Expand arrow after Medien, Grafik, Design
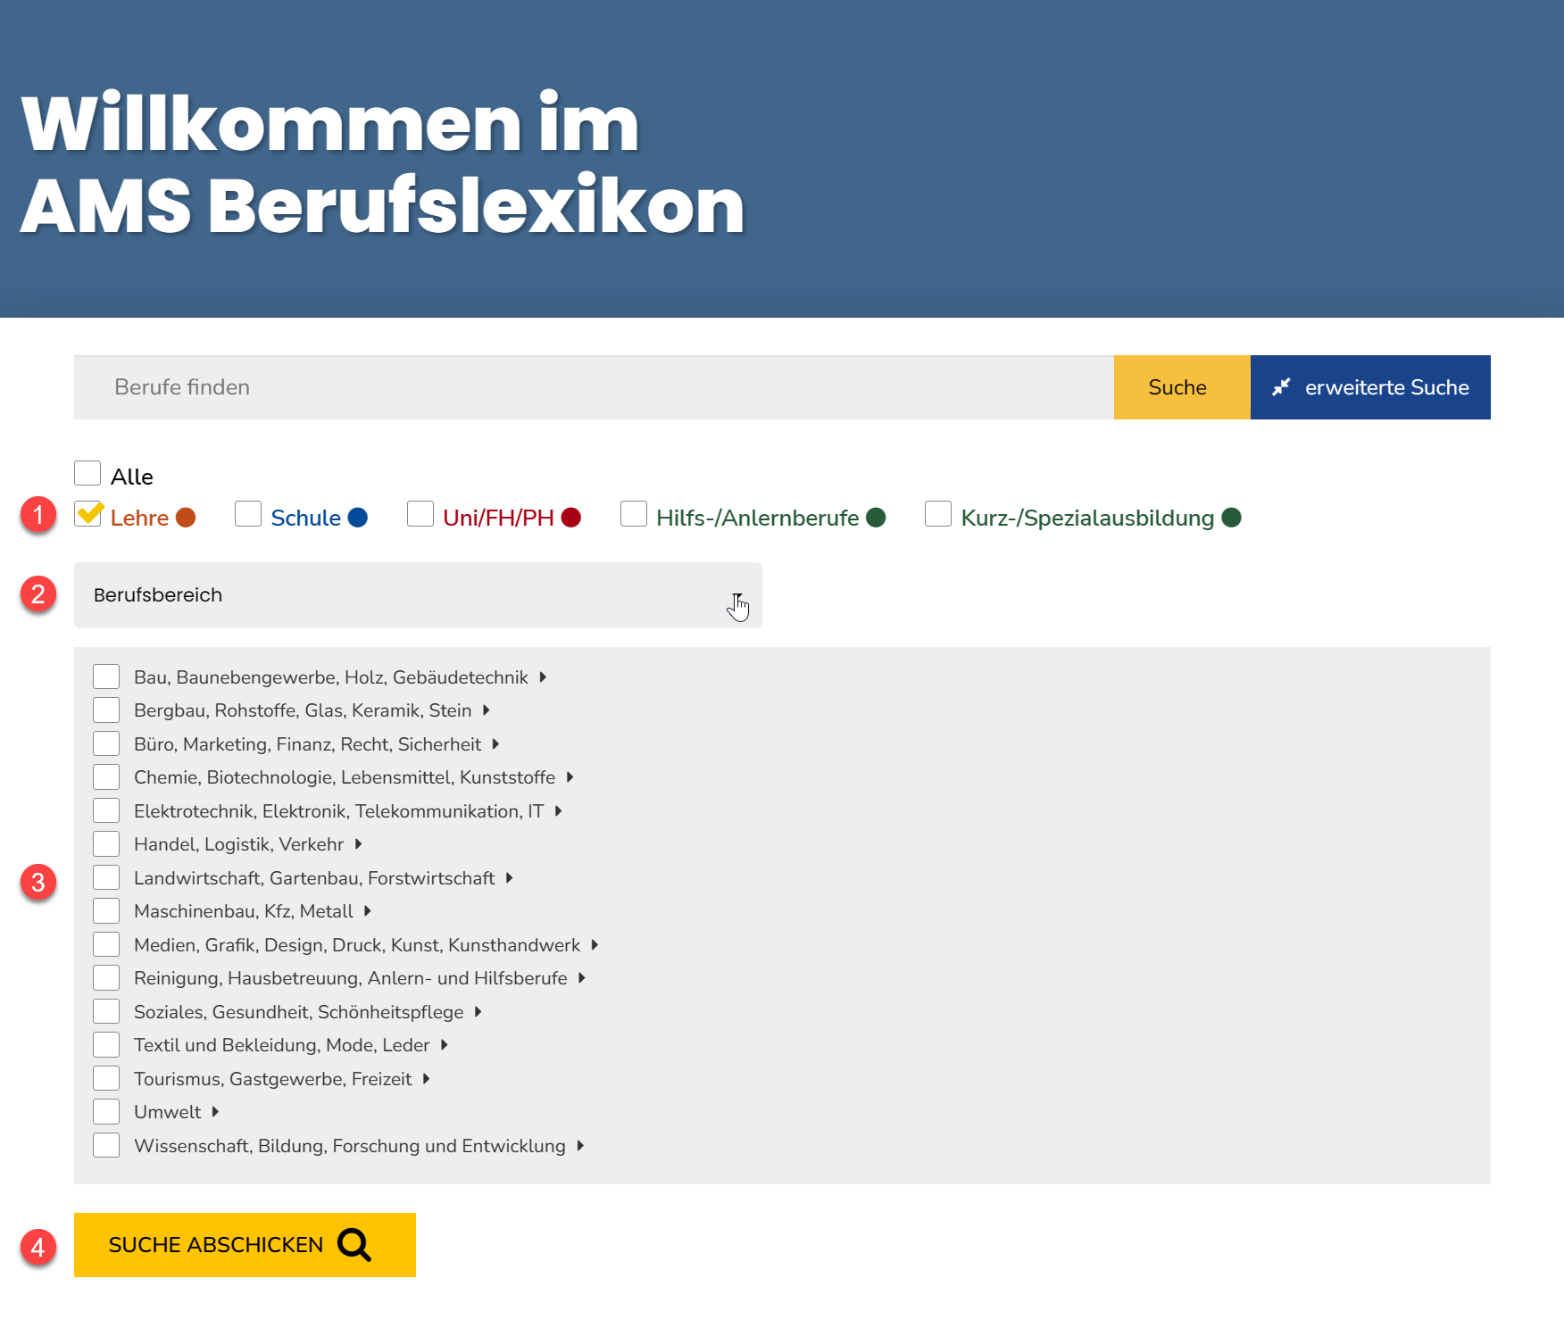This screenshot has height=1328, width=1564. tap(595, 945)
